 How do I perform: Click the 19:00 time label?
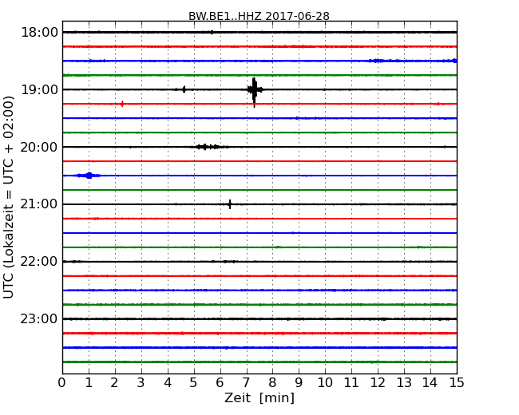(x=39, y=89)
